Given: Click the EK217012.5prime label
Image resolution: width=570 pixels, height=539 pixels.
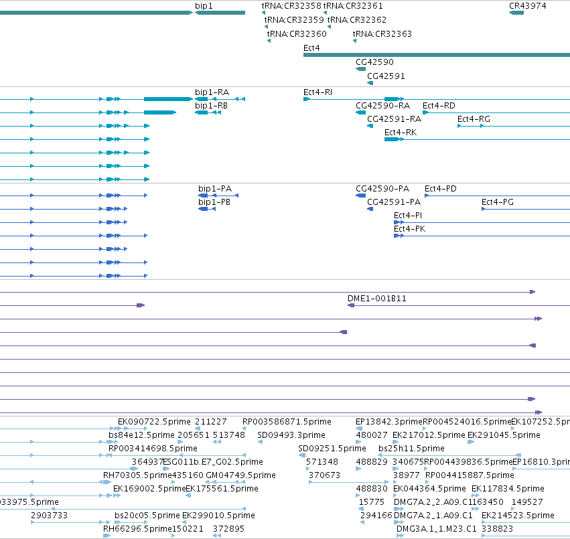Looking at the screenshot, I should coord(429,435).
